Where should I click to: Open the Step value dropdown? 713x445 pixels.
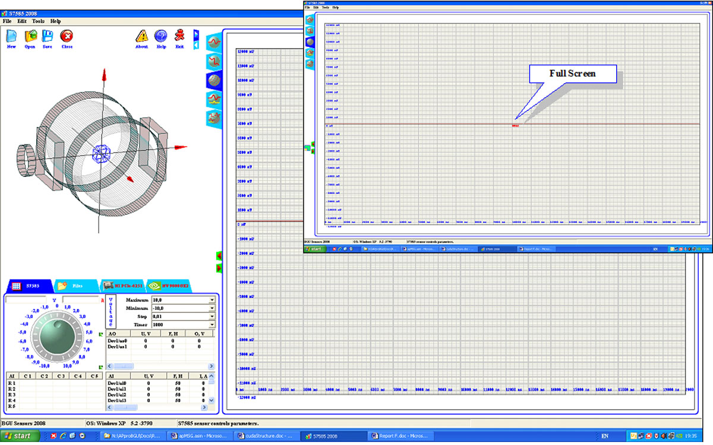click(x=212, y=317)
